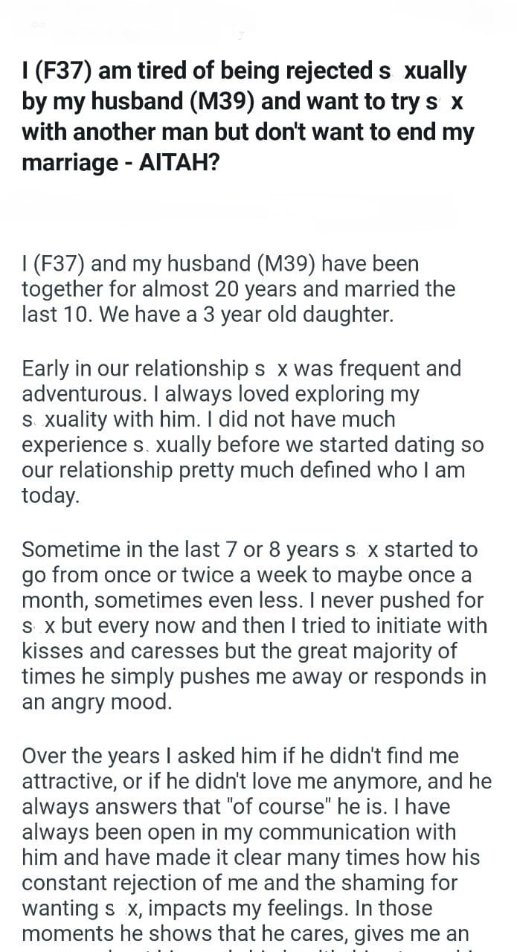
Task: Click "Early in our relationship" paragraph opening
Action: (136, 369)
